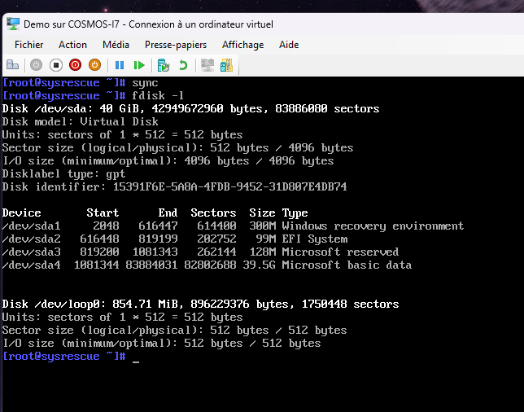The image size is (524, 412).
Task: Click the Ctrl+Alt+Del toolbar icon
Action: (x=12, y=65)
